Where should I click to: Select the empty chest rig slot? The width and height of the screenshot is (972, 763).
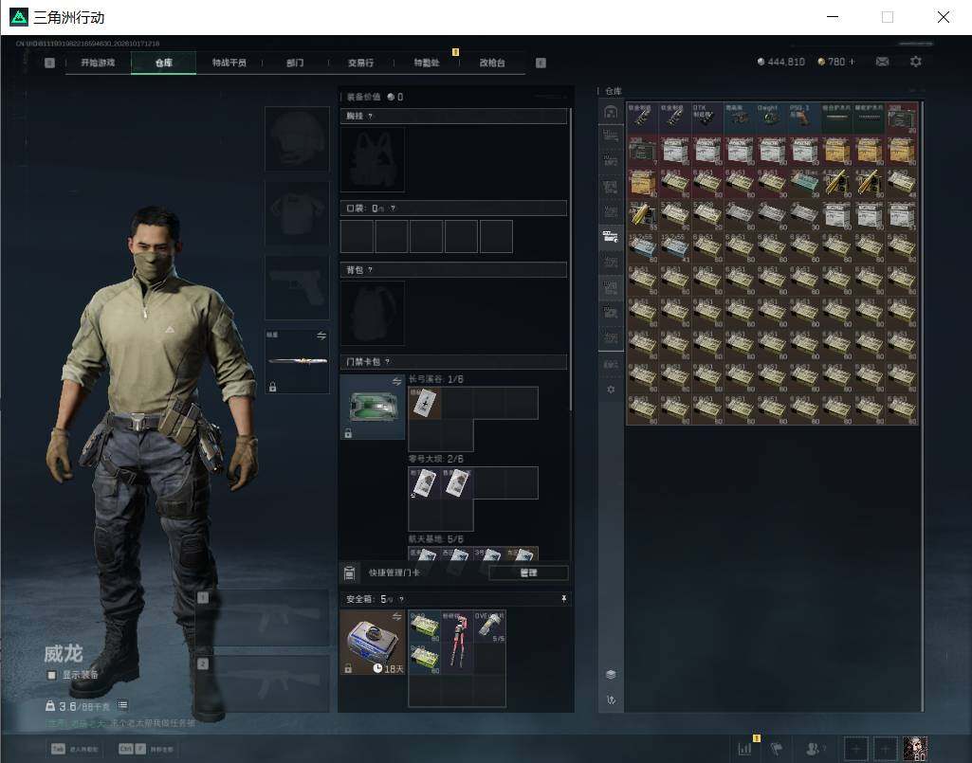click(x=372, y=160)
